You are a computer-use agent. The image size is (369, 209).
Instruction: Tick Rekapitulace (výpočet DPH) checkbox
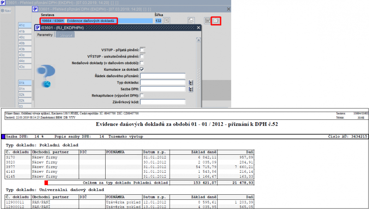(142, 96)
